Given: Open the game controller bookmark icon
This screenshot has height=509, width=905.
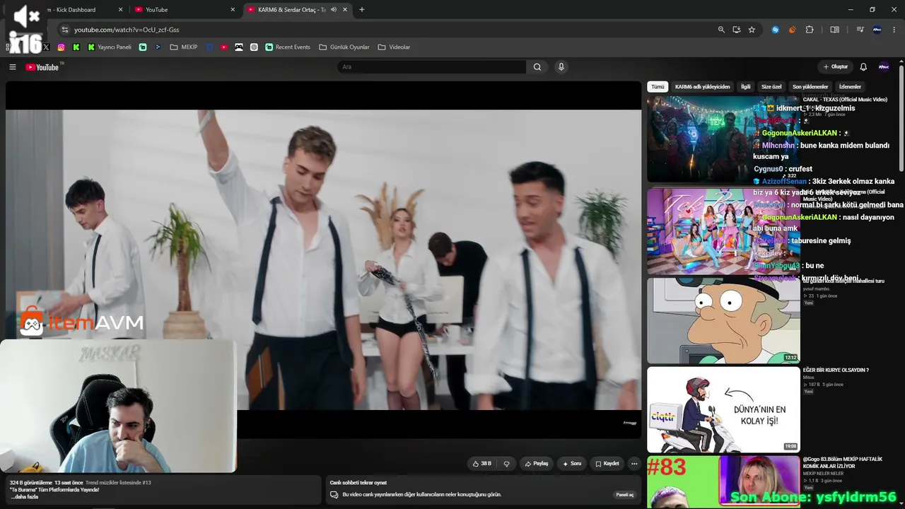Looking at the screenshot, I should (239, 47).
